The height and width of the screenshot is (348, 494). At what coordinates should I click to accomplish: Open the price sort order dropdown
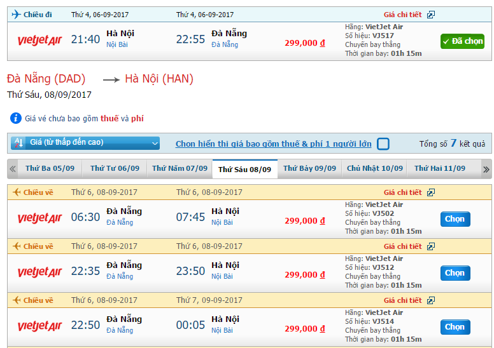pyautogui.click(x=85, y=143)
